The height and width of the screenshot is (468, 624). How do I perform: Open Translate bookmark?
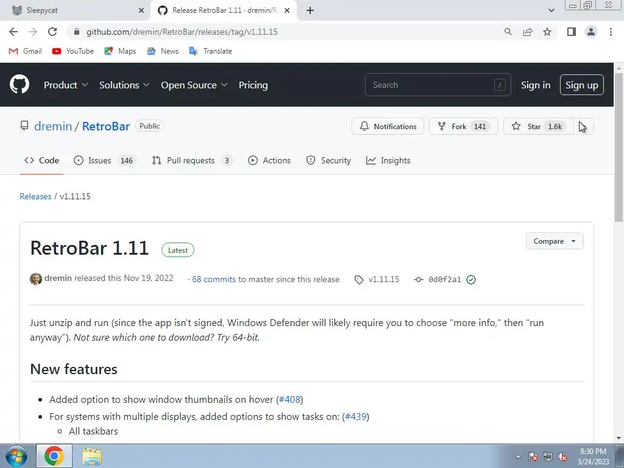coord(210,51)
